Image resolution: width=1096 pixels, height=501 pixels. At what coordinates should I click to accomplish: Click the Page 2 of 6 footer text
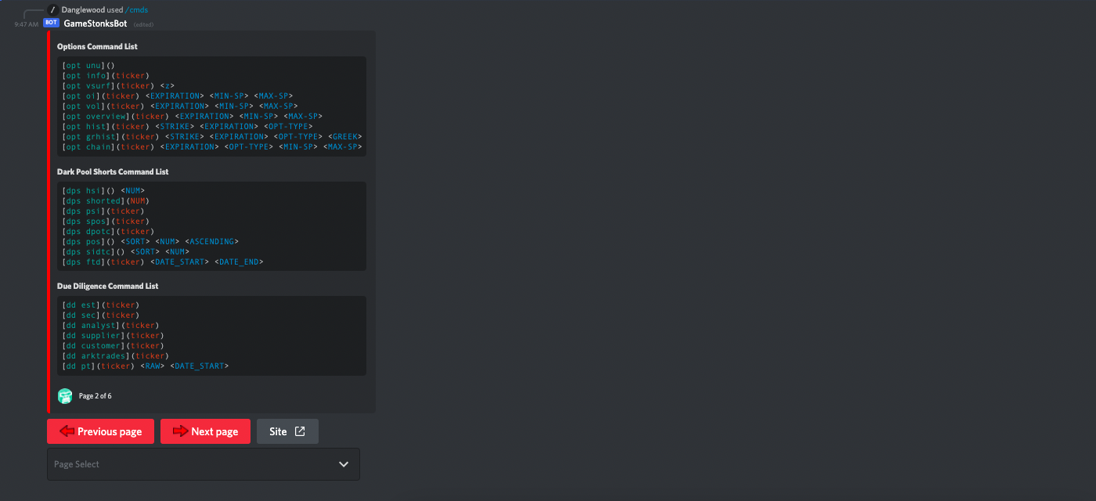[x=96, y=396]
